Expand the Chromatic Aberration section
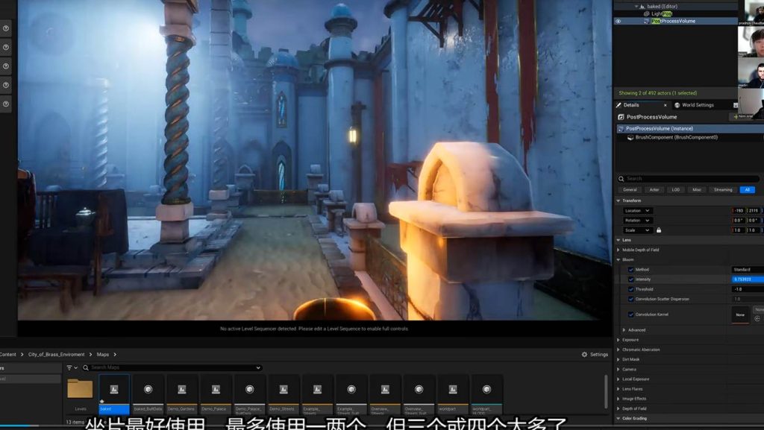The height and width of the screenshot is (430, 764). (619, 350)
